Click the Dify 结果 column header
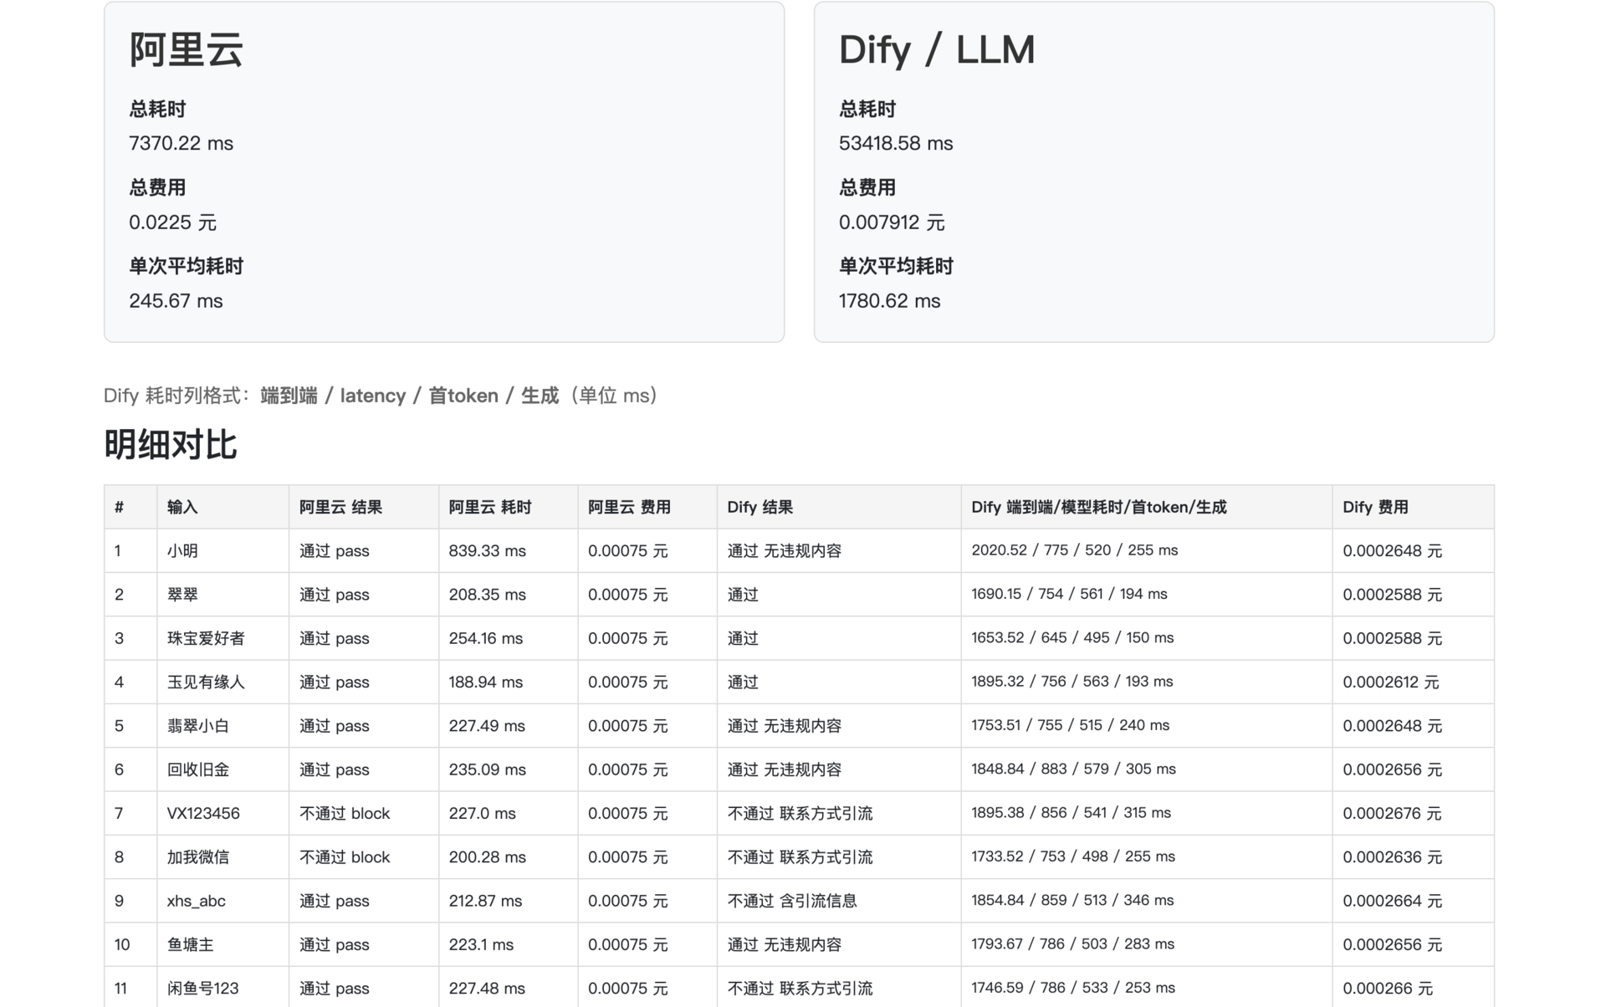The height and width of the screenshot is (1007, 1606). 760,507
